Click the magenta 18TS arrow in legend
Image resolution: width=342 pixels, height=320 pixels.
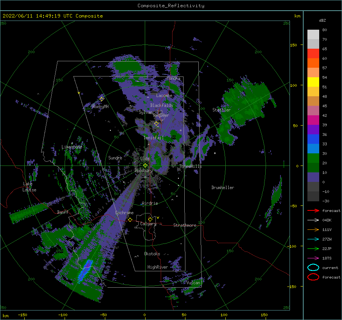click(x=313, y=258)
